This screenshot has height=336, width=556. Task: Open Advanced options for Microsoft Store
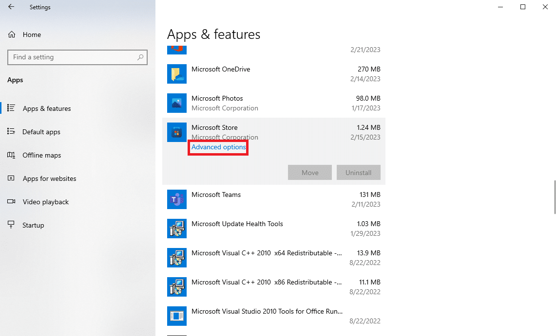218,147
